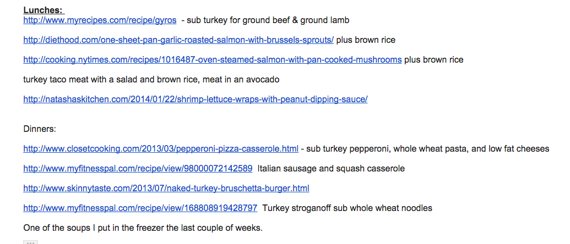This screenshot has height=244, width=570.
Task: Click 'plus brown rice' after the NYTimes link
Action: (433, 60)
